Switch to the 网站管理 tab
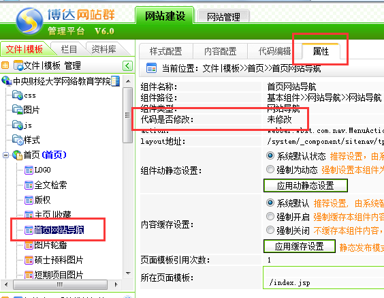 [223, 16]
